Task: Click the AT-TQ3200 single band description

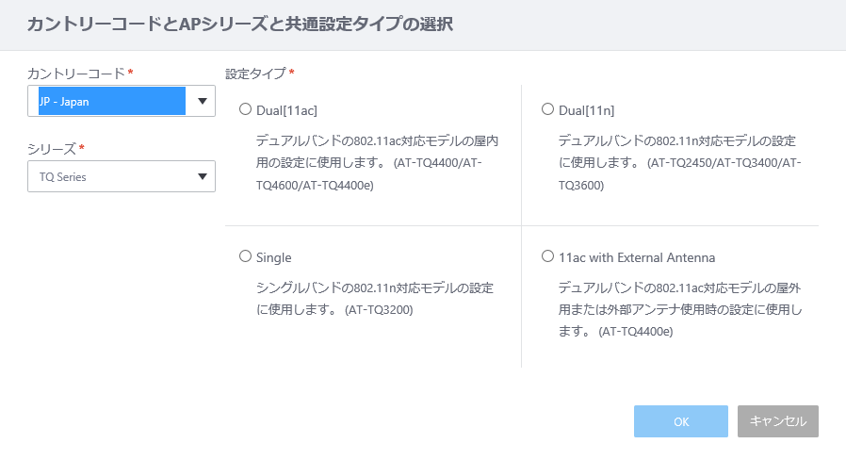Action: (375, 299)
